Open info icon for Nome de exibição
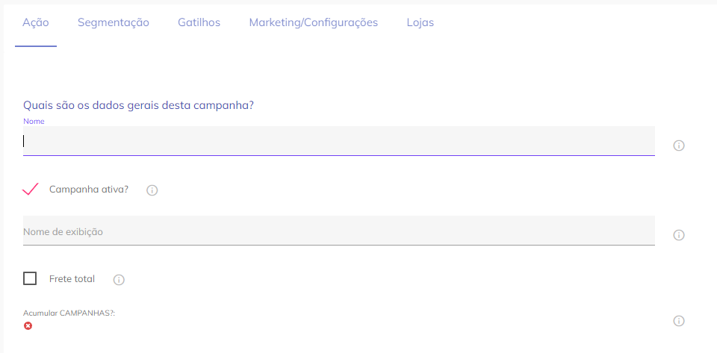717x353 pixels. (679, 235)
